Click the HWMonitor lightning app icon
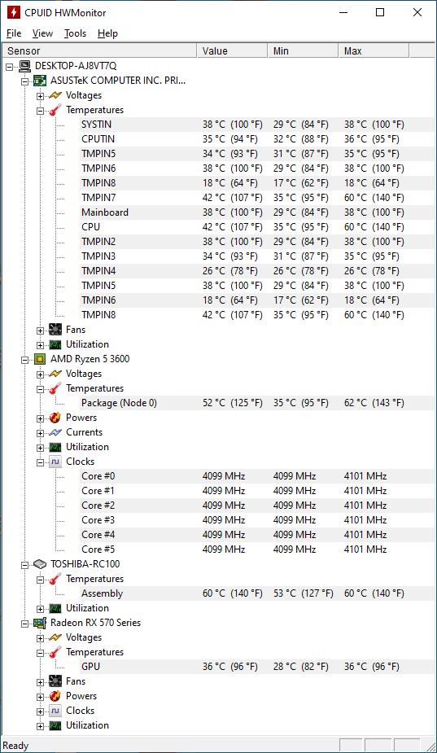This screenshot has height=753, width=437. (x=14, y=12)
